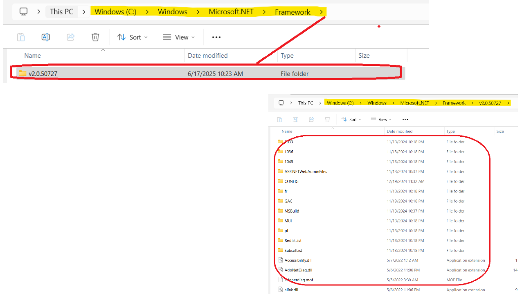Screen dimensions: 522x294
Task: Expand chevron after This PC in top address bar
Action: (x=83, y=12)
